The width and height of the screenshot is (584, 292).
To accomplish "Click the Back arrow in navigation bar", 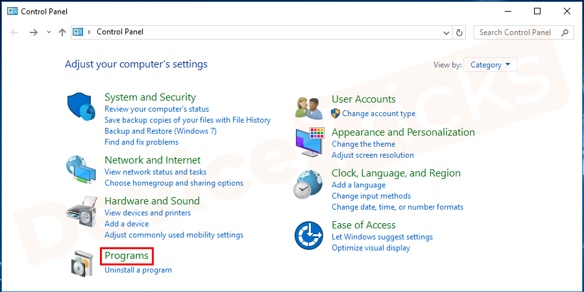I will (15, 32).
